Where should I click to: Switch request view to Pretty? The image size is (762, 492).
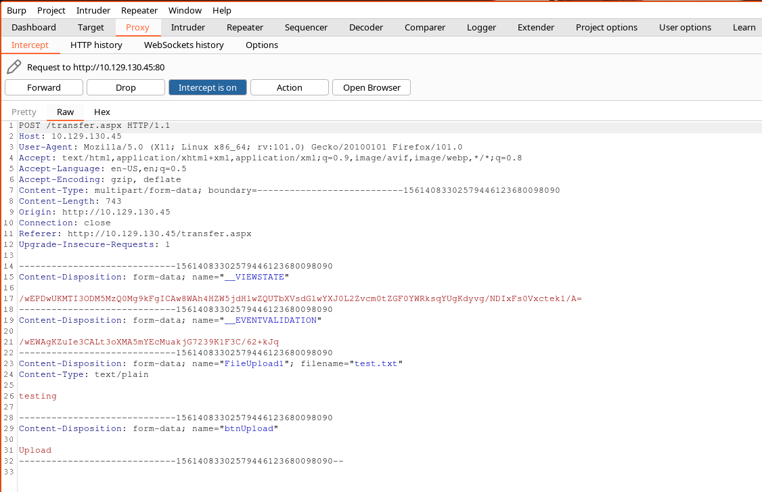[x=24, y=112]
